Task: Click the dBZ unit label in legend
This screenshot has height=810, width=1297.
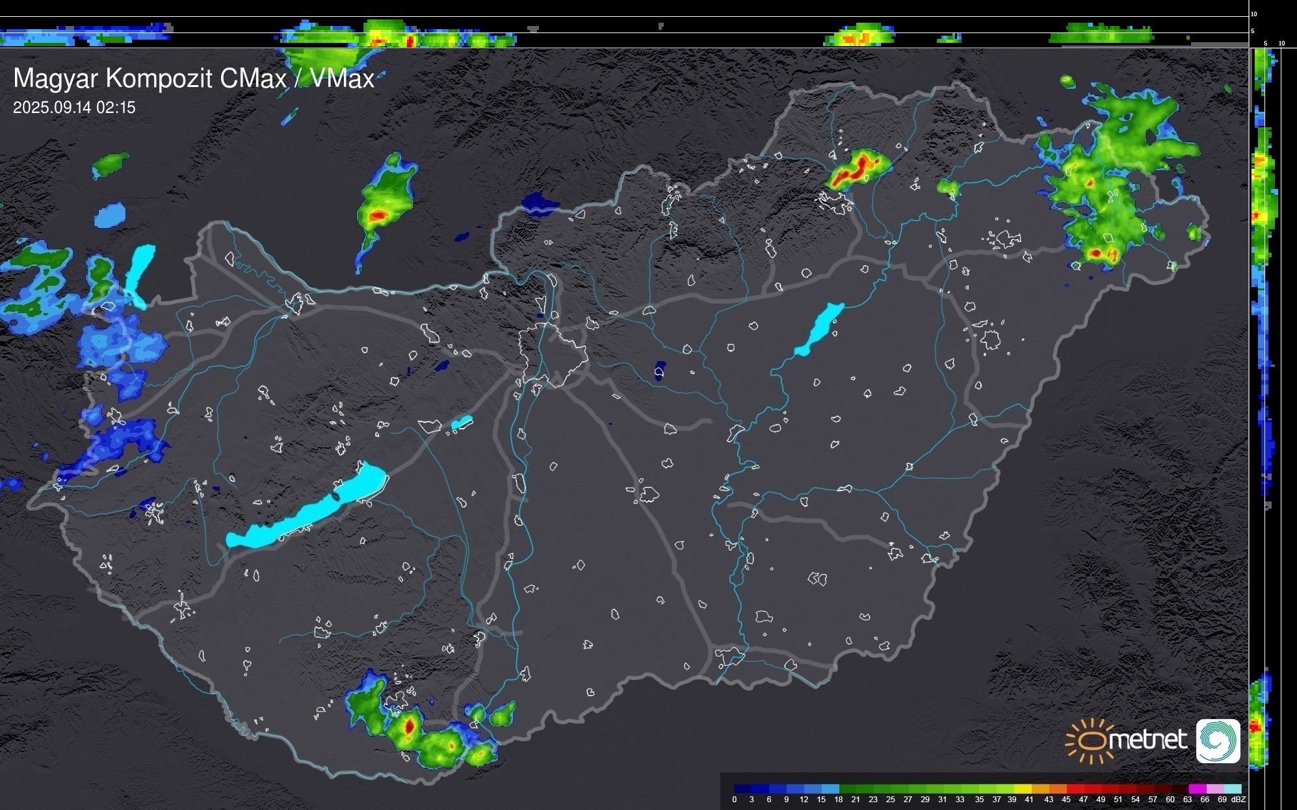Action: [x=1238, y=800]
